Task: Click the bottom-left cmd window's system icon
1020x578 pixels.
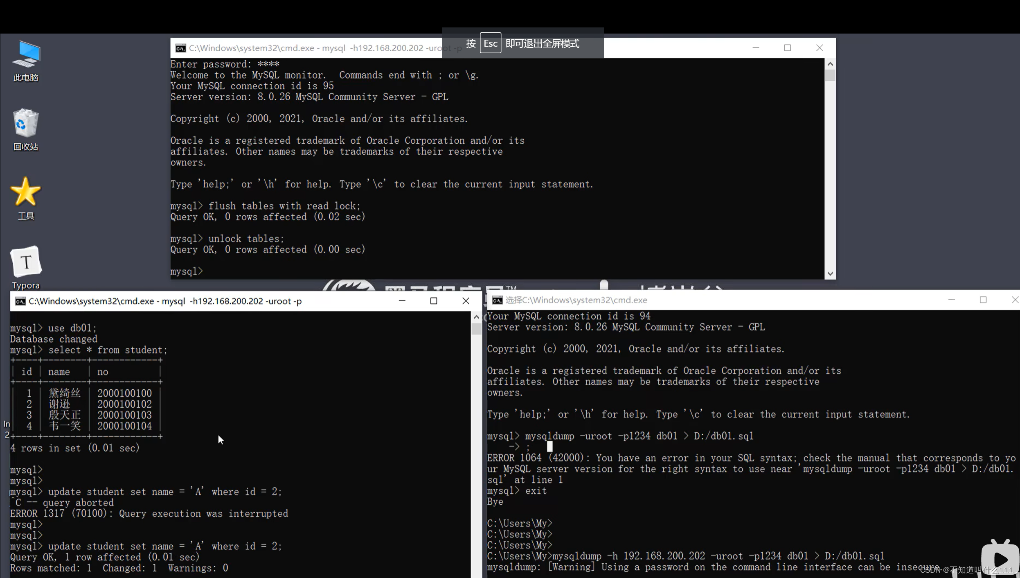Action: click(20, 301)
